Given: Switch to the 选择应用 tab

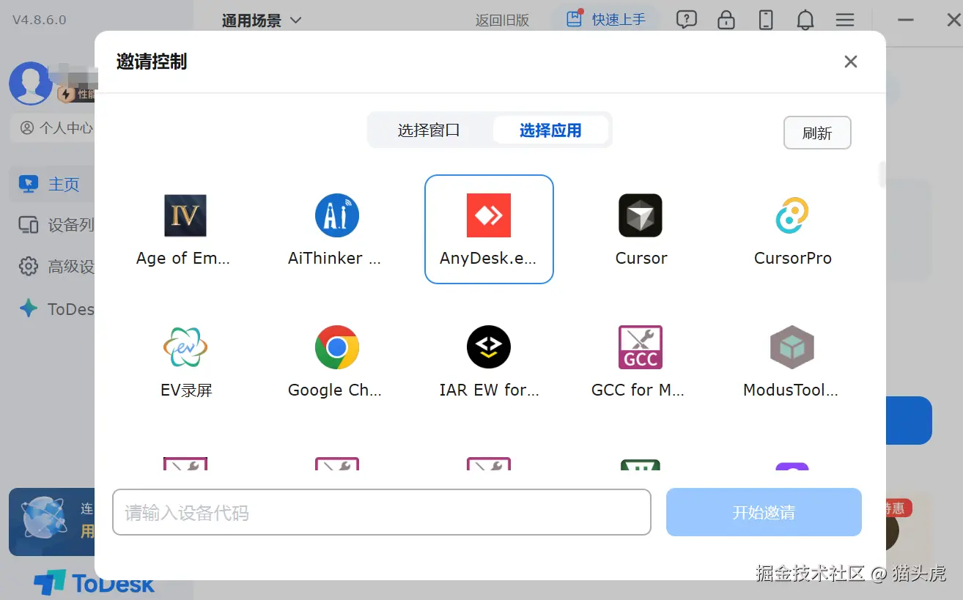Looking at the screenshot, I should [550, 130].
